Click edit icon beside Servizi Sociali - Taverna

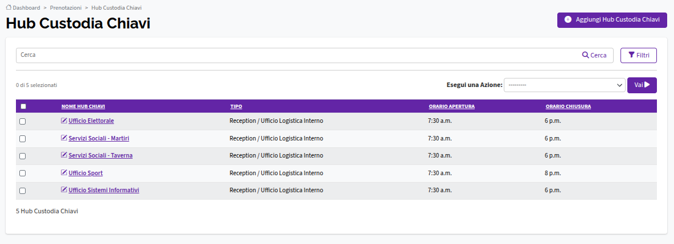(64, 155)
